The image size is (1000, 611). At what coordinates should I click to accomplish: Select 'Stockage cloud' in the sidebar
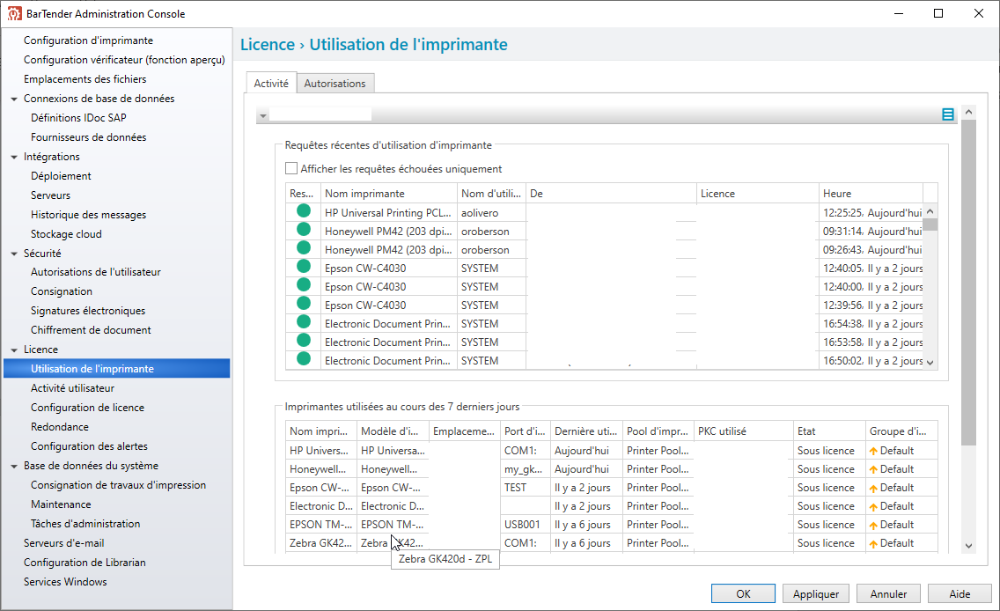66,233
